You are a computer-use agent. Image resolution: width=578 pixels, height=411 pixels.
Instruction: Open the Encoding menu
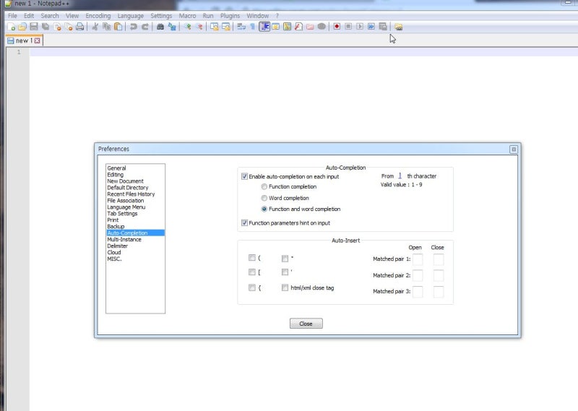[98, 16]
